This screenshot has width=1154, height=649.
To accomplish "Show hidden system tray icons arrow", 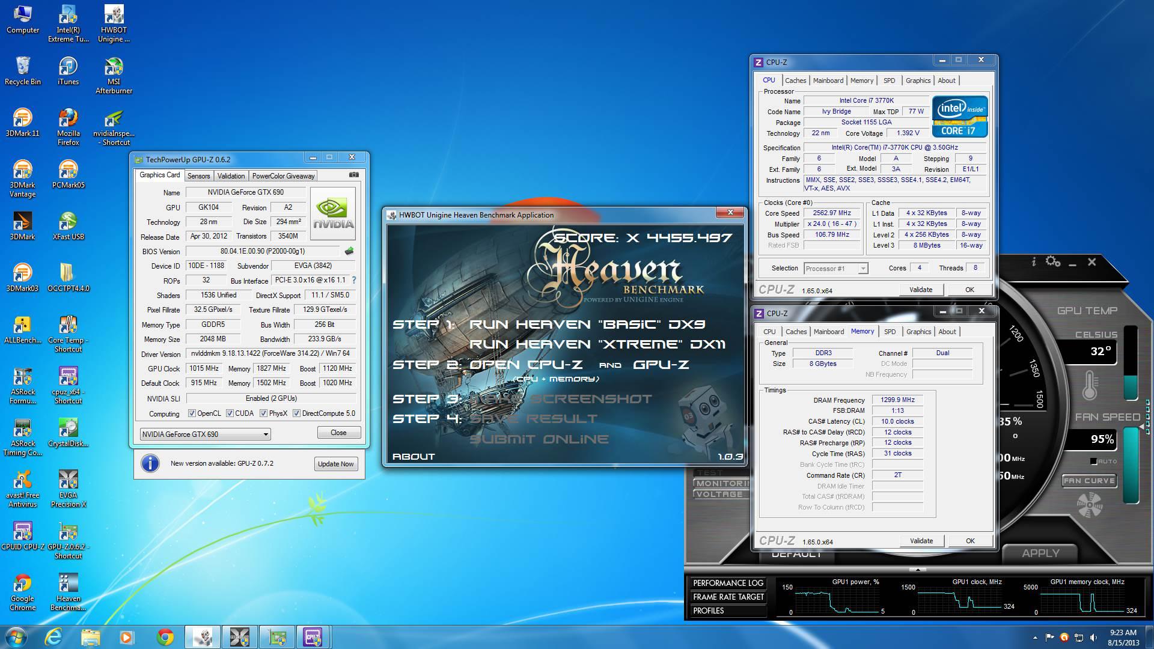I will (1034, 638).
